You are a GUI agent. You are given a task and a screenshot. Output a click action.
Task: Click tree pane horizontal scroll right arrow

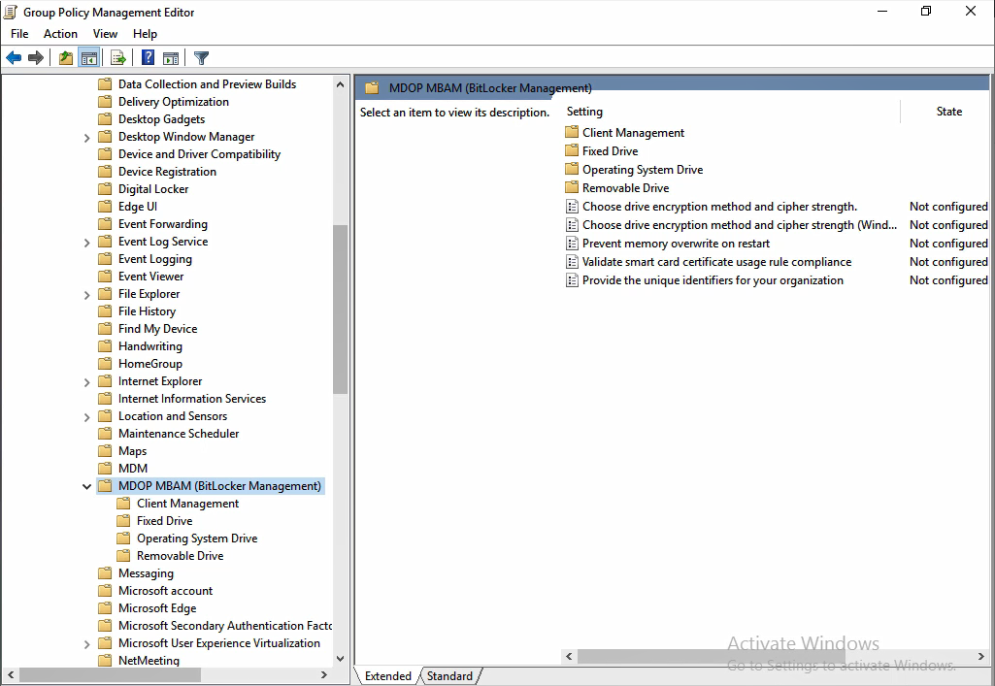tap(324, 675)
